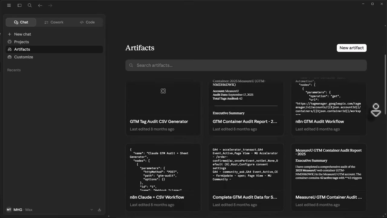387x218 pixels.
Task: Click the magnifier icon in search field
Action: (131, 65)
